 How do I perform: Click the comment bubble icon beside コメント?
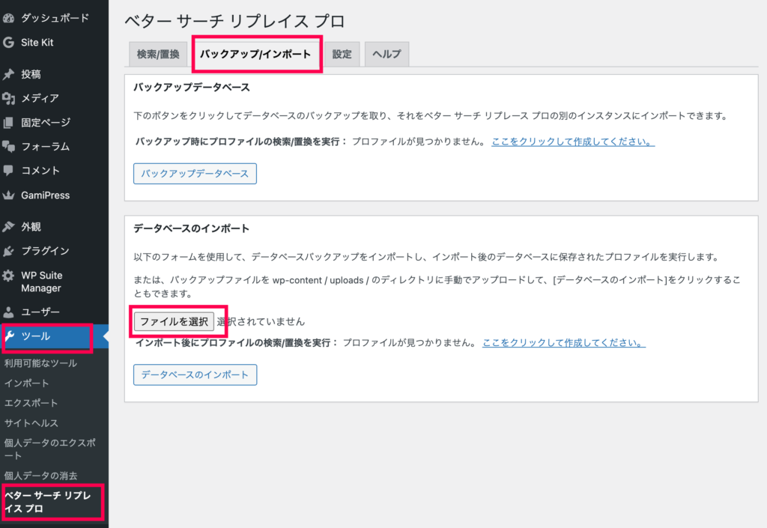[8, 170]
